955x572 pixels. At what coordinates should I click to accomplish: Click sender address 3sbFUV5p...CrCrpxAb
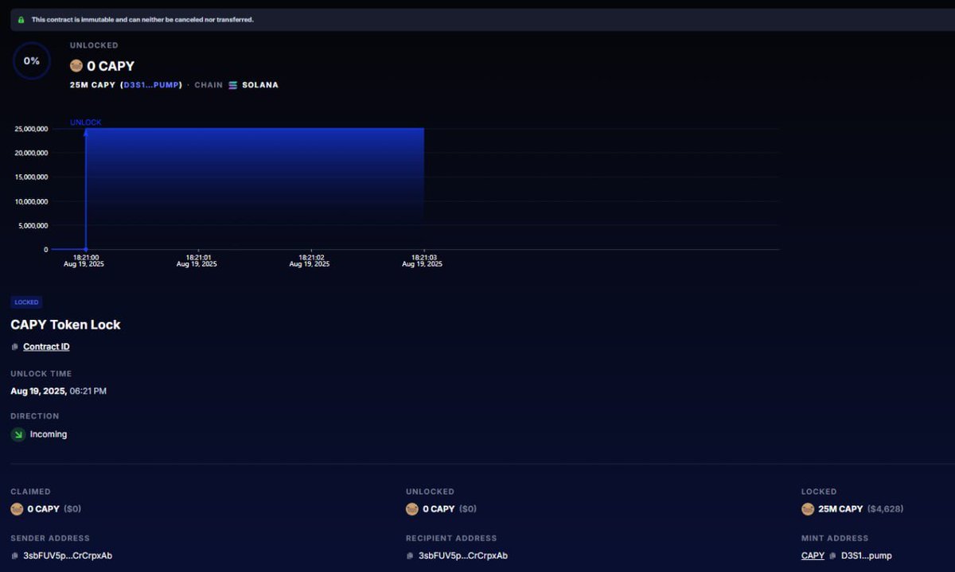[x=68, y=556]
